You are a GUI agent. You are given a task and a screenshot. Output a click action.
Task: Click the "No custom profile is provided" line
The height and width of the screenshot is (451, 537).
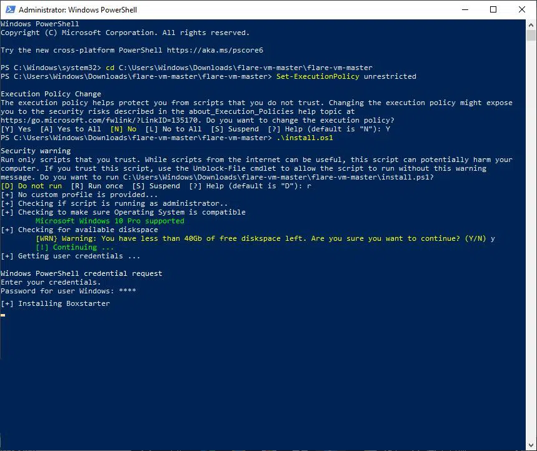tap(79, 195)
